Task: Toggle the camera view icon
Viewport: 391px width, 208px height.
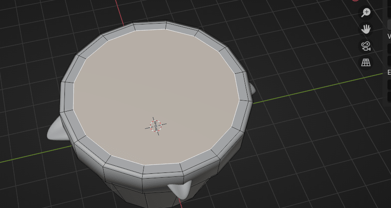Action: [366, 46]
